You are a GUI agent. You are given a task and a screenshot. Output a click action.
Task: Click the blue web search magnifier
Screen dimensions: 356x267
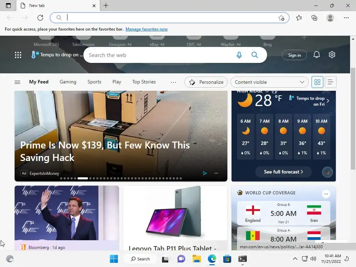pos(255,55)
